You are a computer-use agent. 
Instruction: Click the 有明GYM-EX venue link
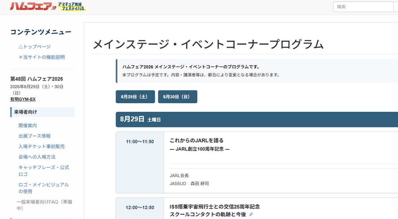point(23,99)
